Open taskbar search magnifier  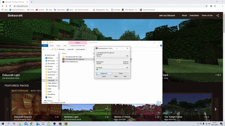8,124
